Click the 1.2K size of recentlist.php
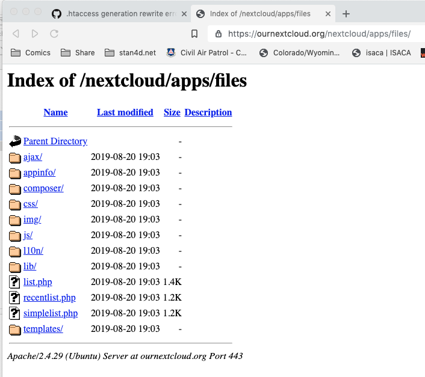 172,298
